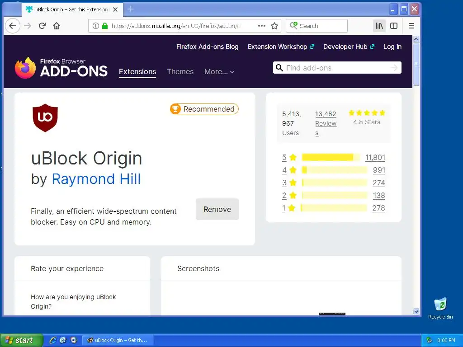Image resolution: width=463 pixels, height=347 pixels.
Task: Click the 5 star rating bar
Action: click(x=331, y=157)
